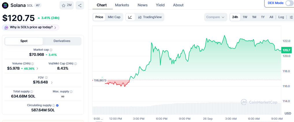Image resolution: width=294 pixels, height=122 pixels.
Task: Click the 587.64M SOL circulating supply
Action: pos(43,110)
